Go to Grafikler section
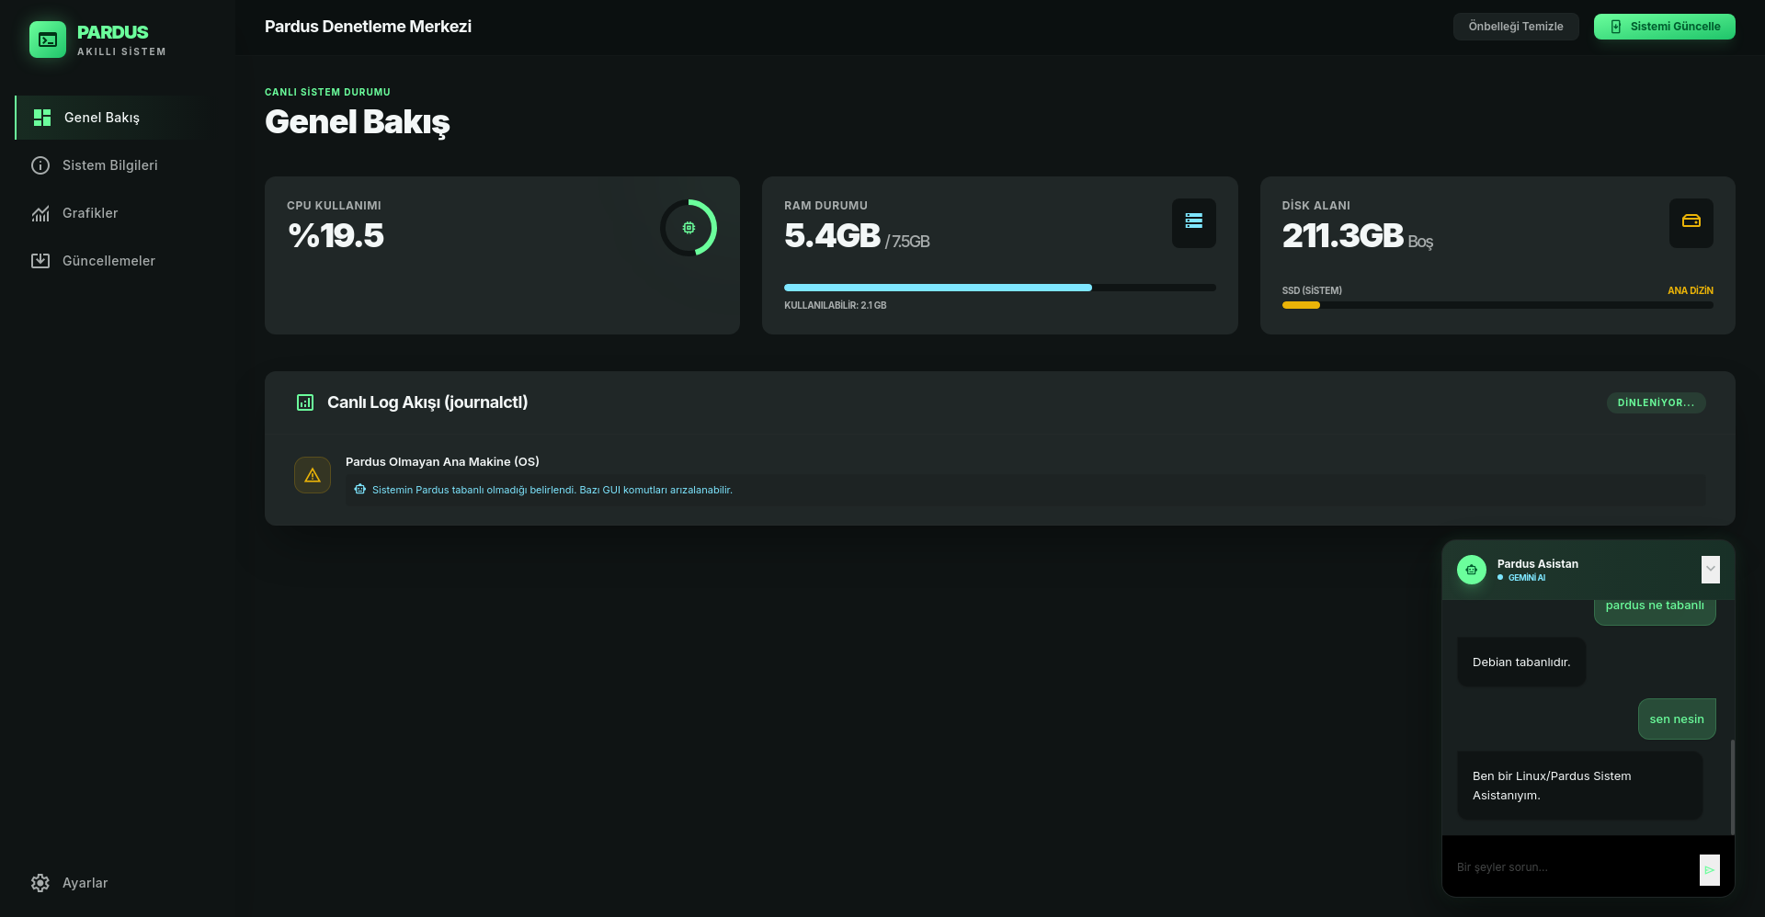Image resolution: width=1765 pixels, height=917 pixels. pos(90,213)
